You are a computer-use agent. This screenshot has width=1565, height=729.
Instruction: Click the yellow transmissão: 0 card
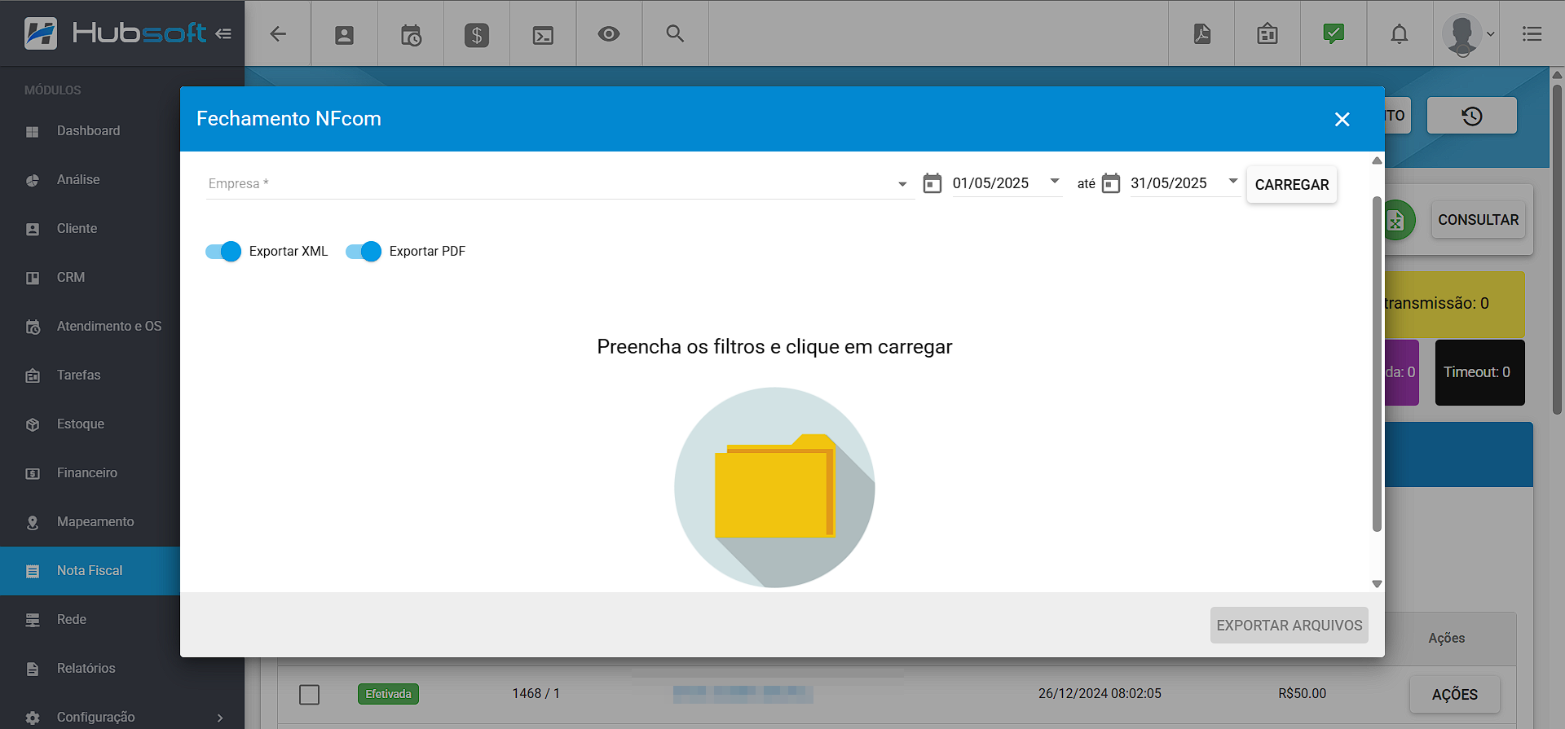point(1455,304)
